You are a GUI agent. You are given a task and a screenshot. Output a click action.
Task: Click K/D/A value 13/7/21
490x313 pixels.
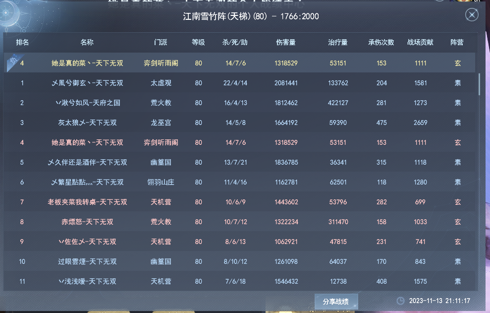click(x=235, y=162)
